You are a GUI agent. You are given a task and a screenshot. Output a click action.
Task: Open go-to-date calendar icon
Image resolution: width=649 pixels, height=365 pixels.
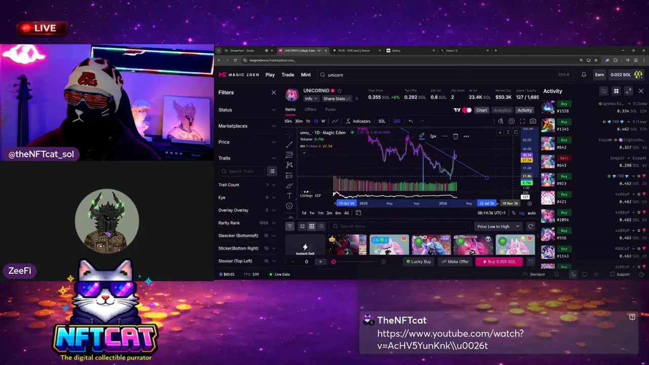[x=358, y=213]
